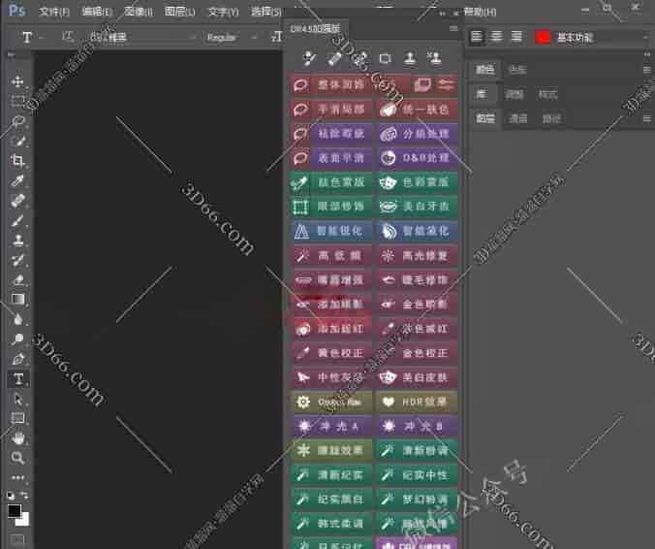Select the Clone Stamp tool
The height and width of the screenshot is (549, 655).
(x=17, y=241)
